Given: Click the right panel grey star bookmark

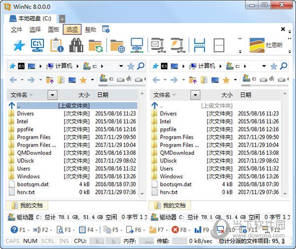Looking at the screenshot, I should [273, 66].
